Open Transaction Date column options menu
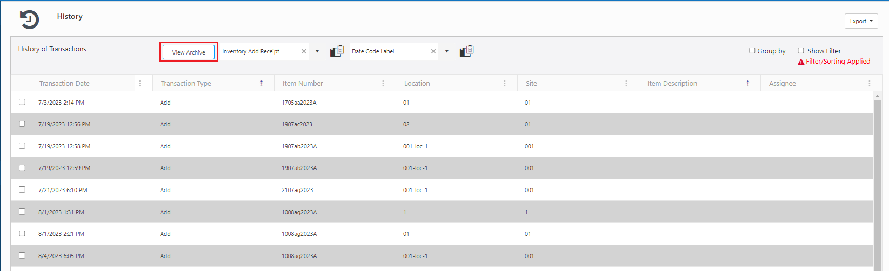This screenshot has width=889, height=271. pyautogui.click(x=140, y=84)
